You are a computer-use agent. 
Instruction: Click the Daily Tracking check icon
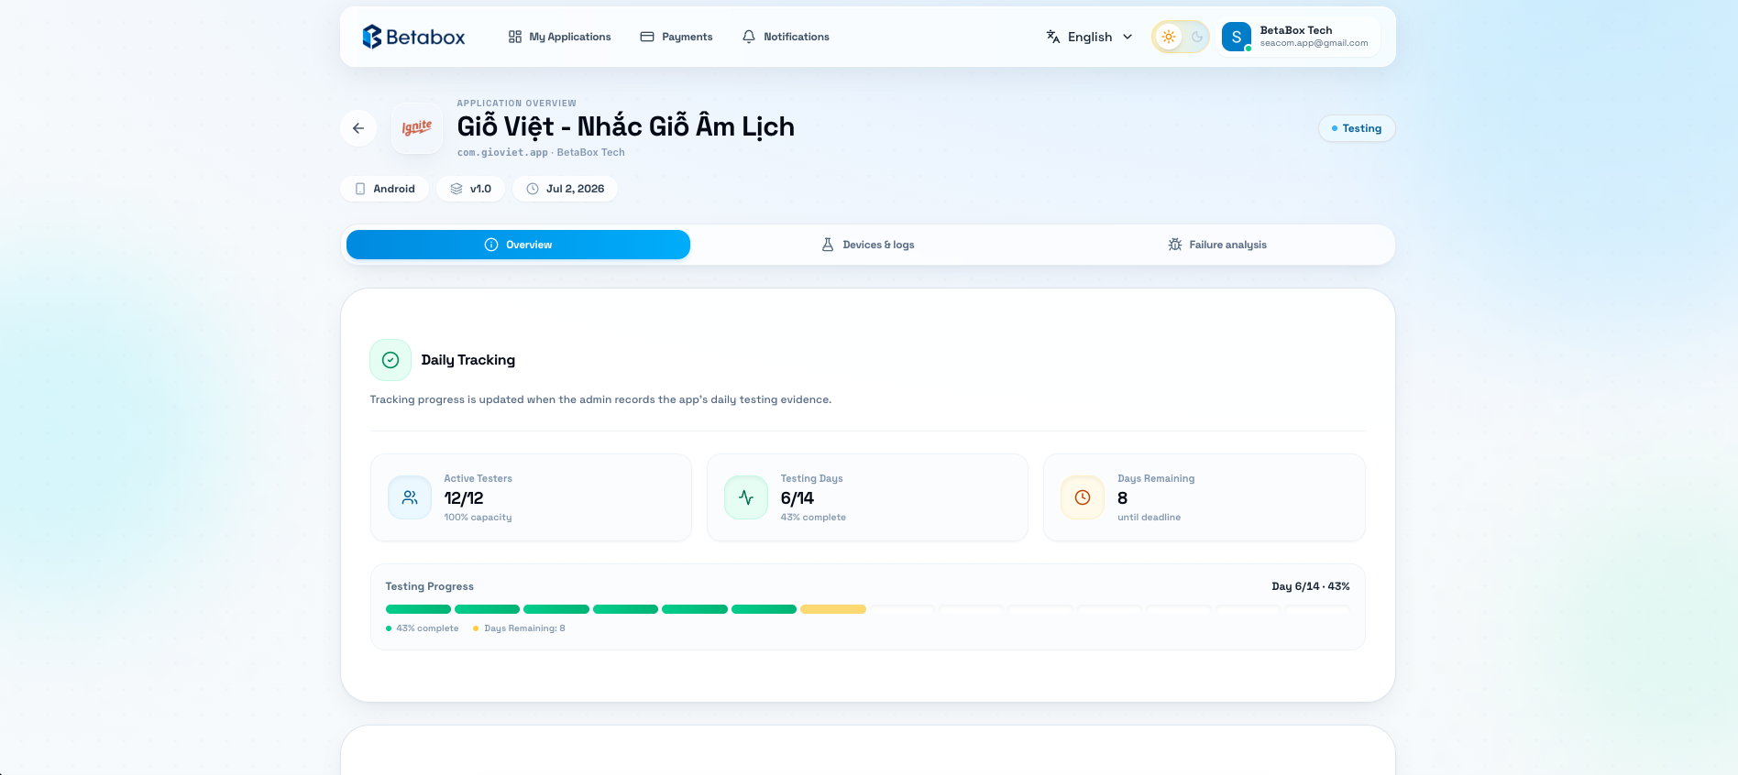click(x=390, y=360)
